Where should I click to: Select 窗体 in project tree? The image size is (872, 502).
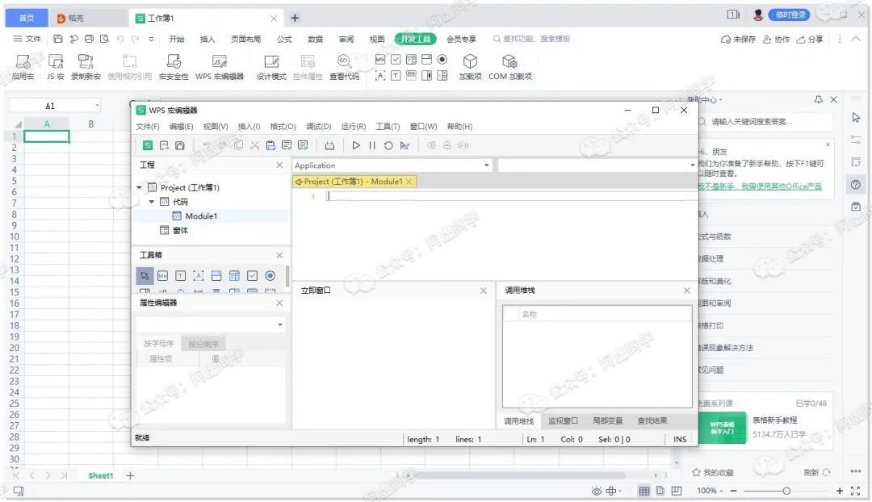click(x=180, y=230)
